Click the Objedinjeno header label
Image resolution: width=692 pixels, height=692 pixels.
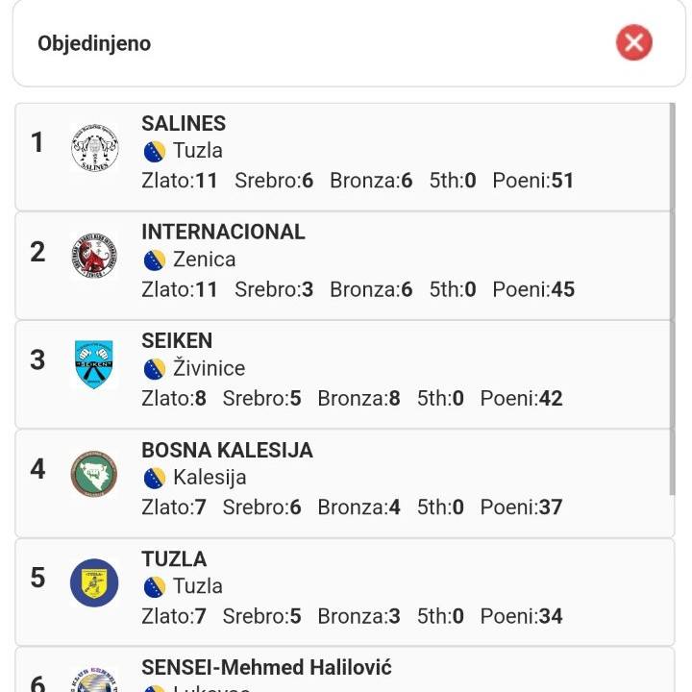[94, 43]
